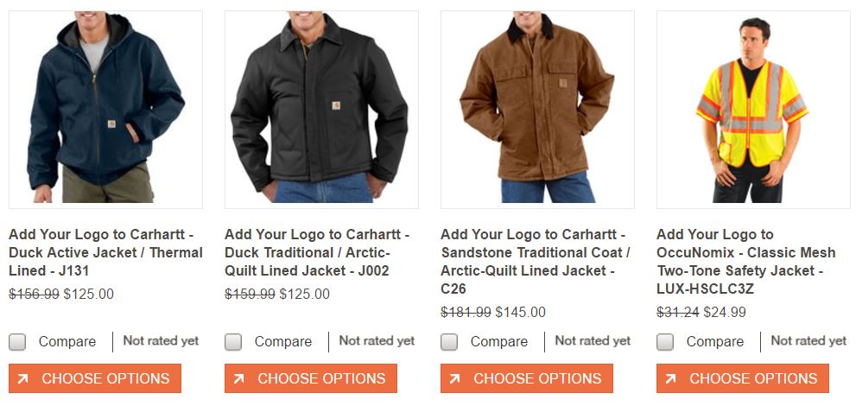Check Compare box for Arctic-Quilt Lined Jacket J002
The height and width of the screenshot is (406, 856).
tap(233, 342)
